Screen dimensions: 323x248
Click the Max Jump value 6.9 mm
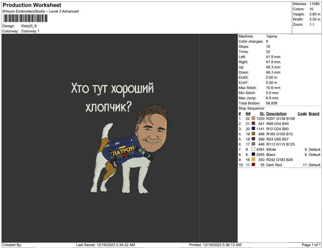272,98
